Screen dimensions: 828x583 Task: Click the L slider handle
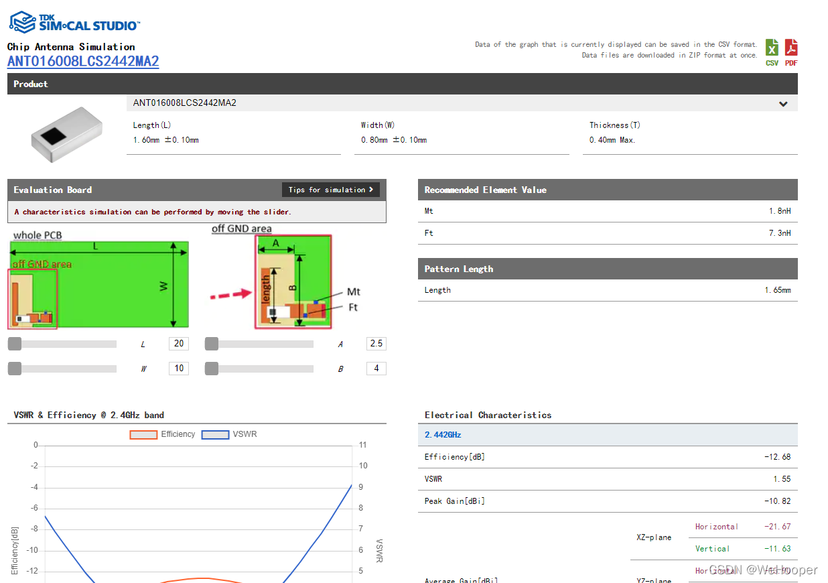point(14,344)
